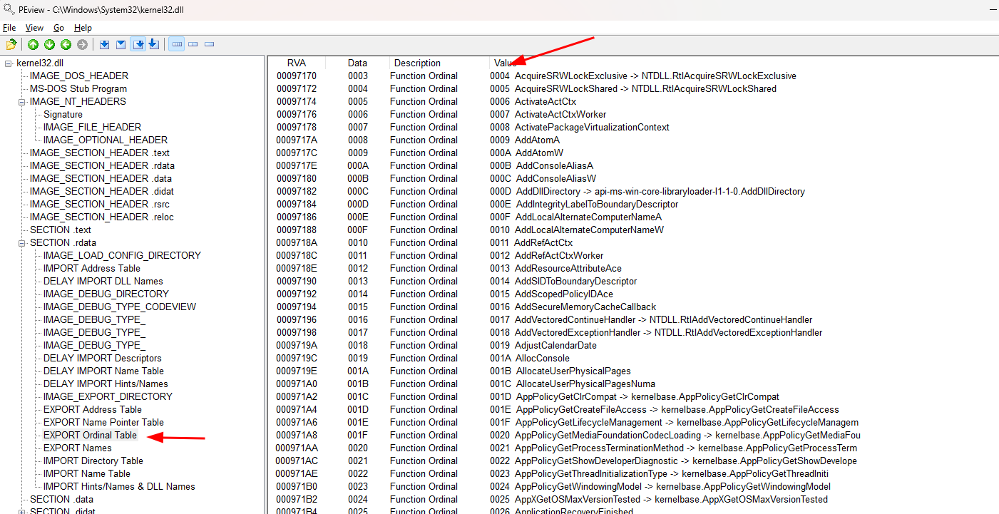Viewport: 999px width, 514px height.
Task: Click the green back arrow toolbar icon
Action: (x=66, y=45)
